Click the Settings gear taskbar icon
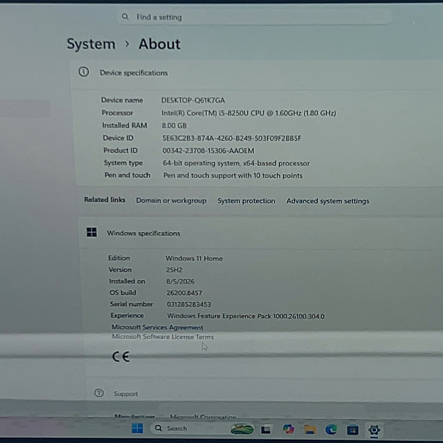Screen dimensions: 443x443 pyautogui.click(x=374, y=430)
